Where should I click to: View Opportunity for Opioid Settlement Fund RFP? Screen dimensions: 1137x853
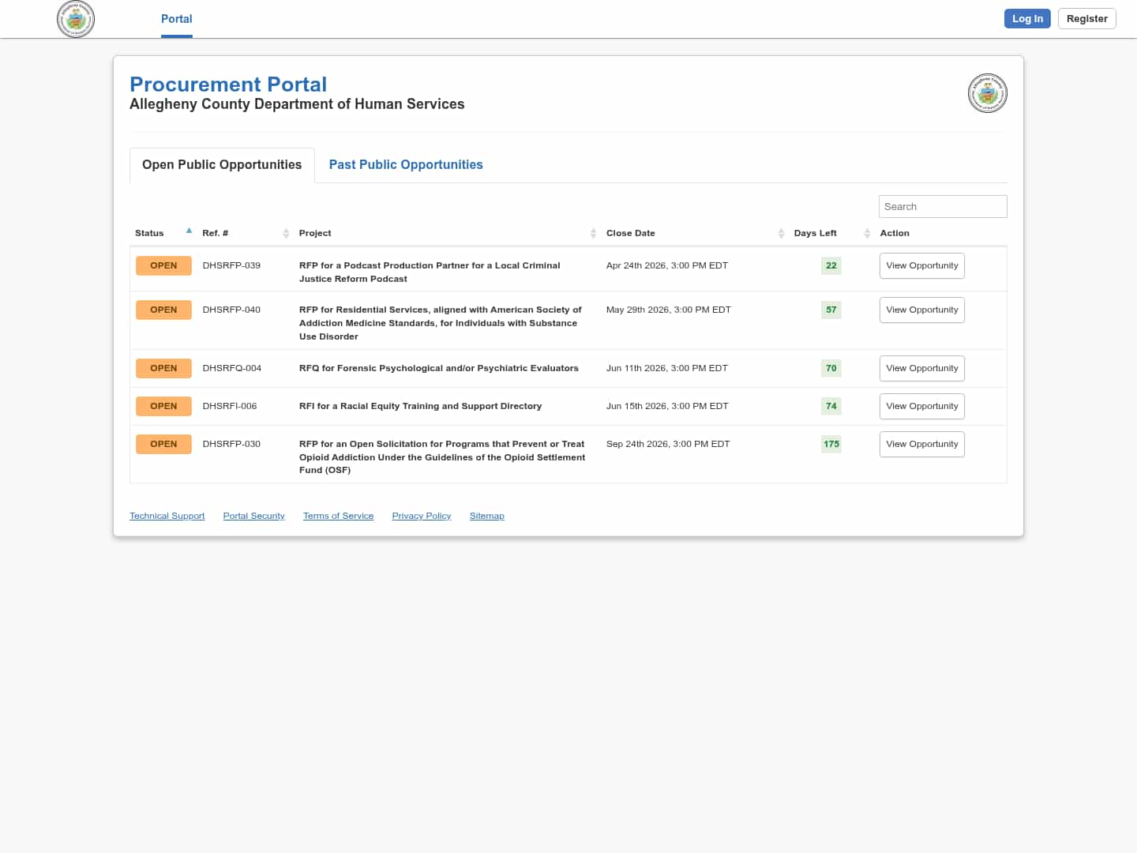tap(921, 444)
